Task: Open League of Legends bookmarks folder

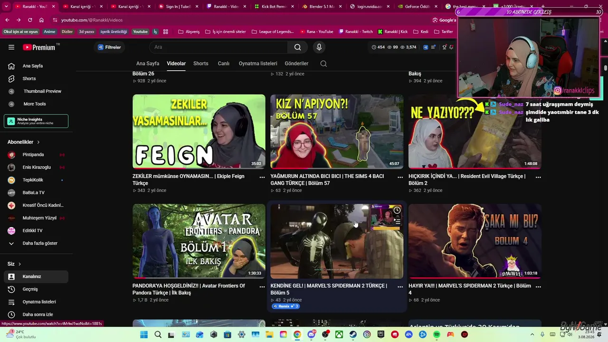Action: (273, 31)
